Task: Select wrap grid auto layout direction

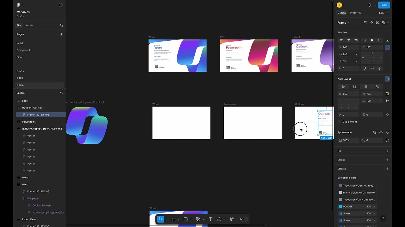Action: click(x=377, y=87)
